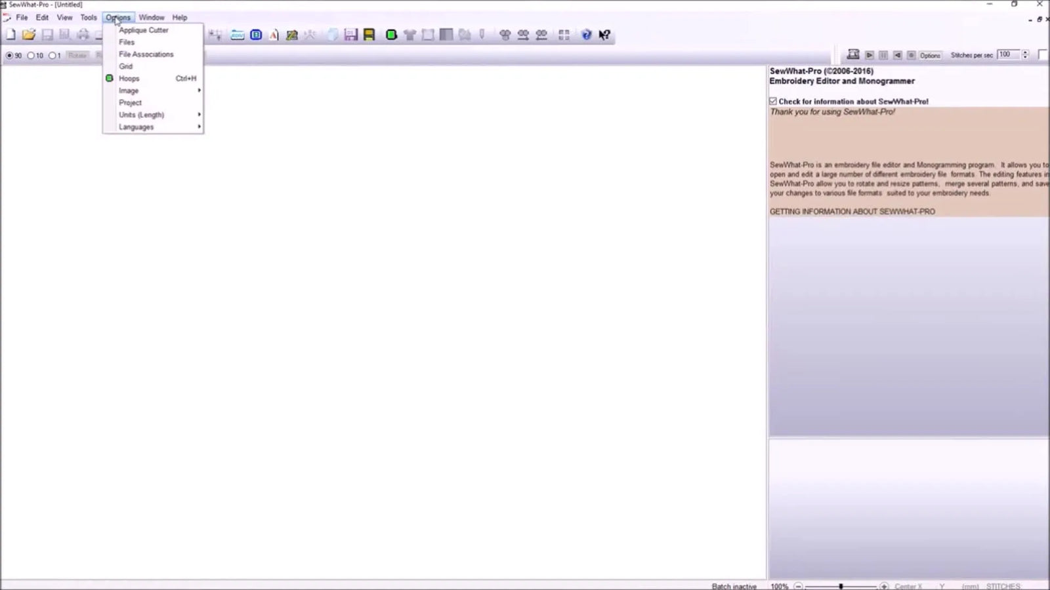Select the 1 degree rotation radio button

point(52,56)
